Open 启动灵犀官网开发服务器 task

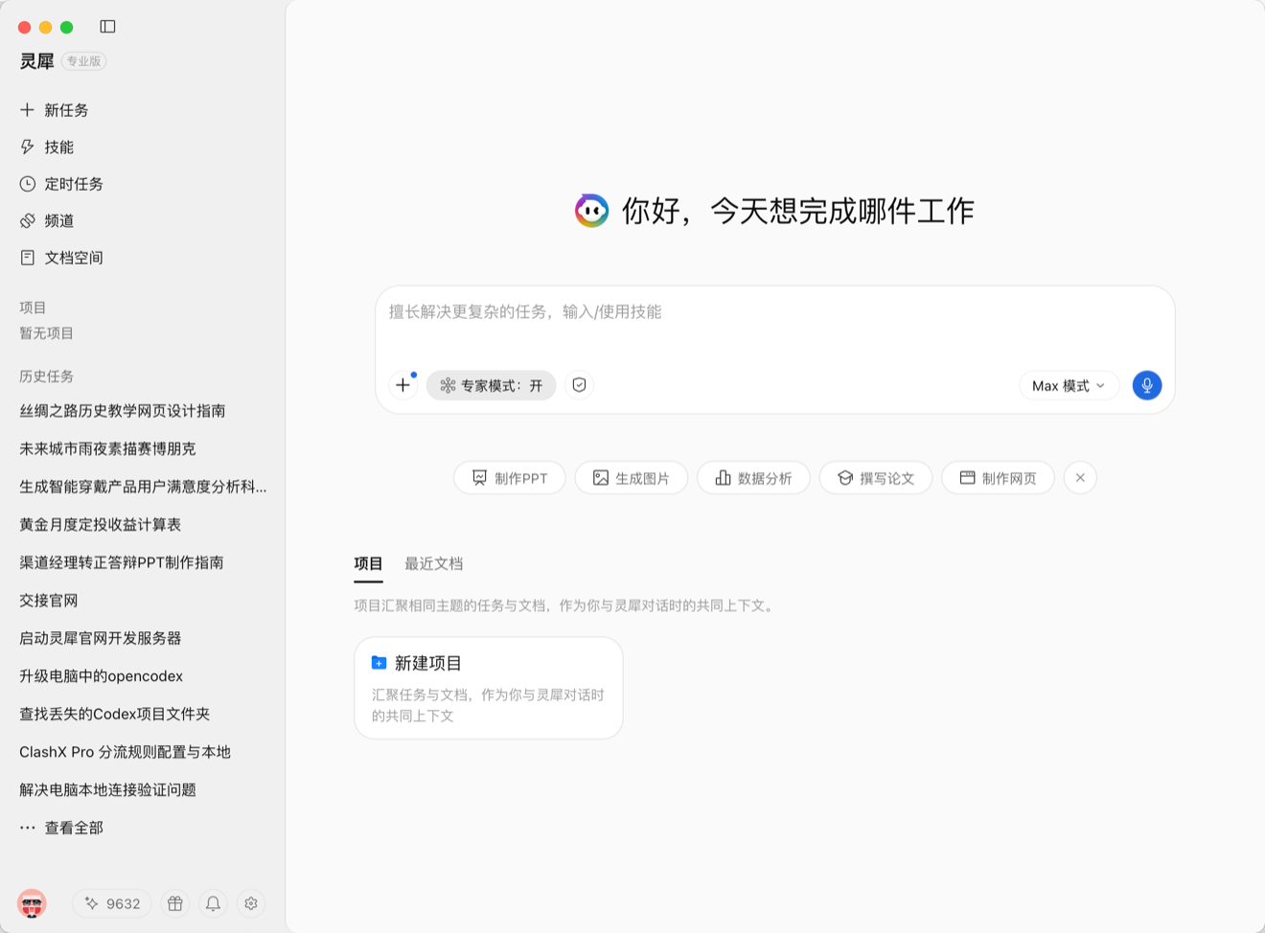click(x=101, y=638)
